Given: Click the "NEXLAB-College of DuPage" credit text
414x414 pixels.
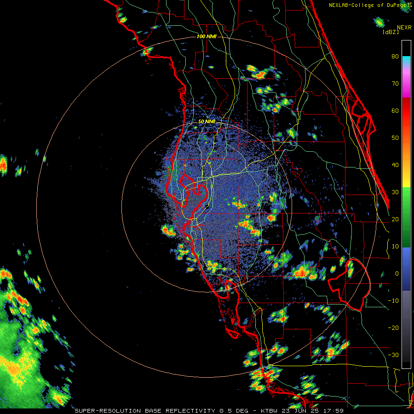Looking at the screenshot, I should click(x=368, y=5).
